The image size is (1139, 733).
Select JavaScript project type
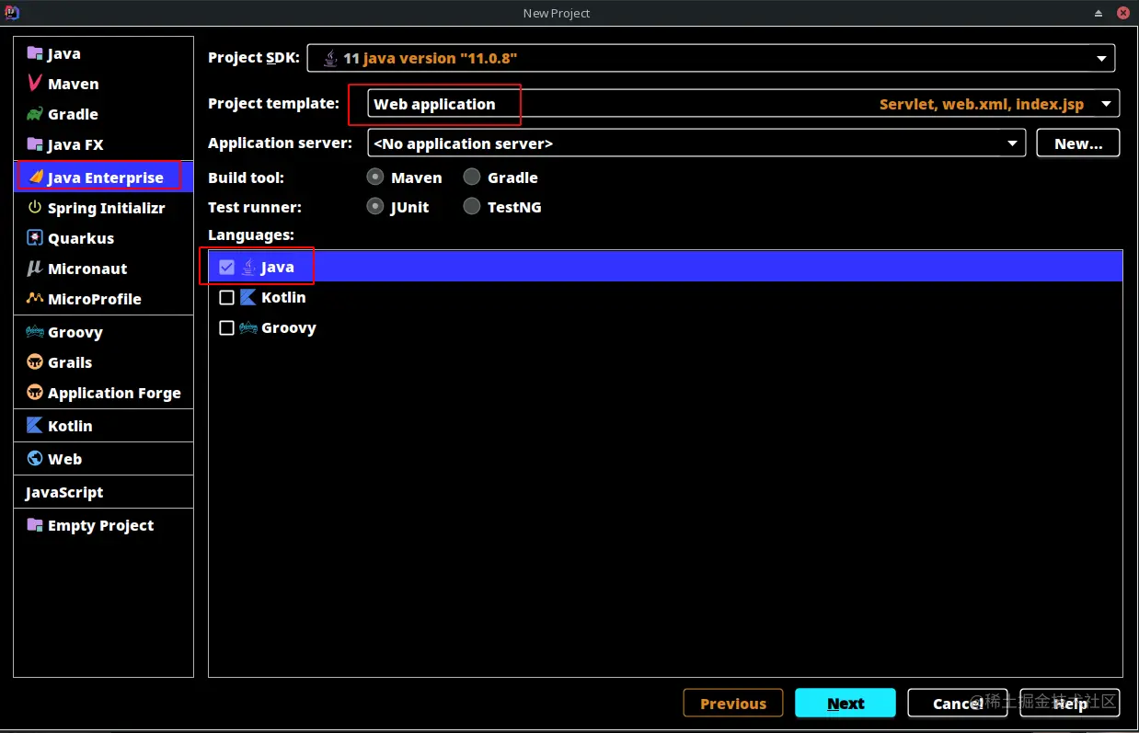[64, 492]
